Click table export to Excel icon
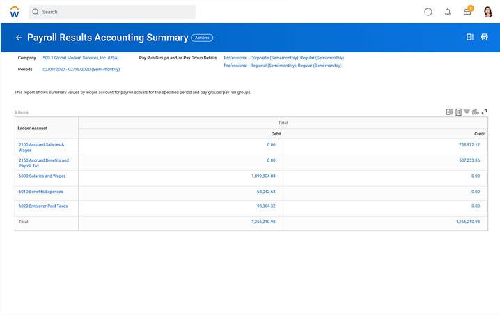 click(449, 112)
